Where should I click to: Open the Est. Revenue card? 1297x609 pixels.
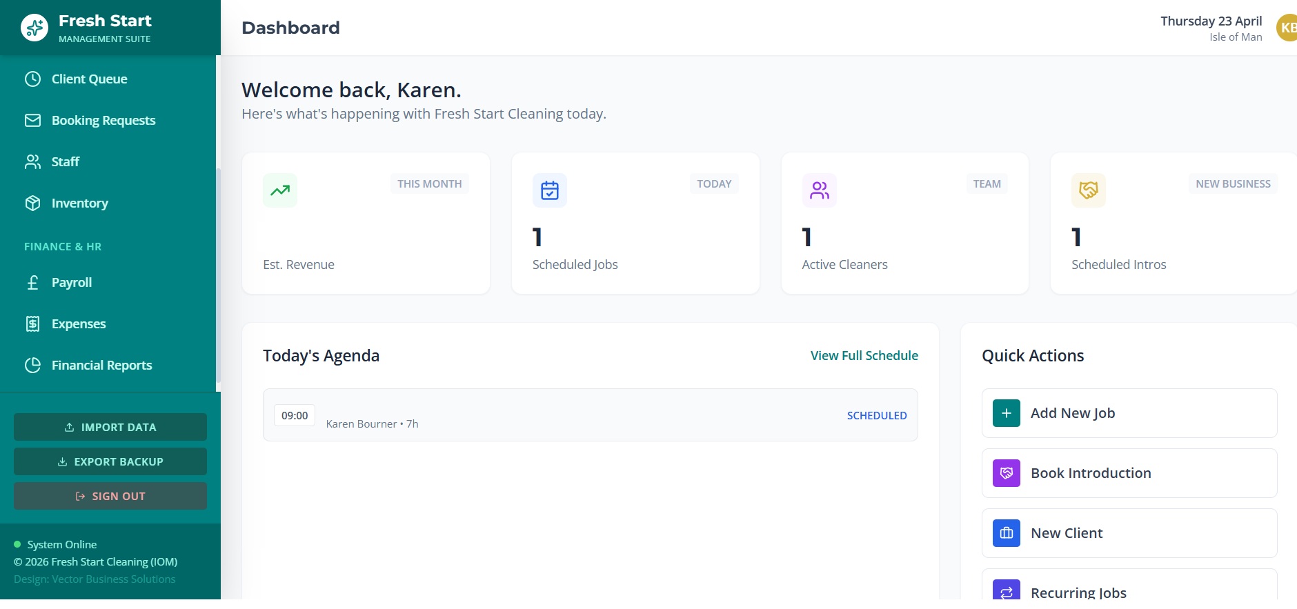click(x=366, y=223)
